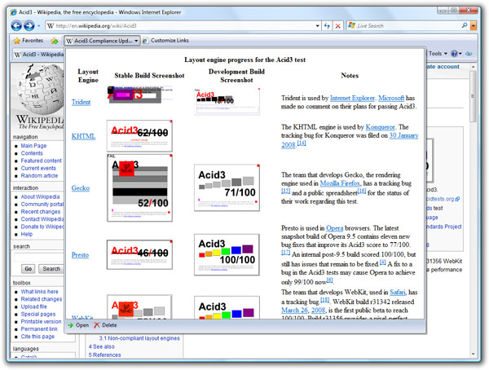This screenshot has height=370, width=489.
Task: Follow the Mozilla Firefox link
Action: [340, 183]
